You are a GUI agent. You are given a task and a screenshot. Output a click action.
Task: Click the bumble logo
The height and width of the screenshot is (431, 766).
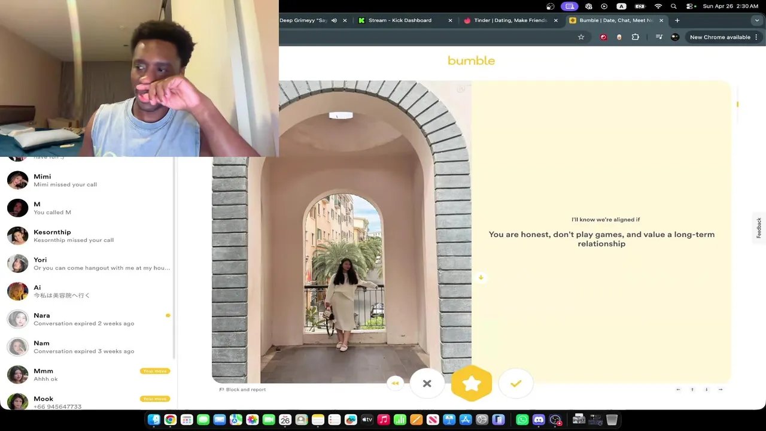tap(471, 60)
